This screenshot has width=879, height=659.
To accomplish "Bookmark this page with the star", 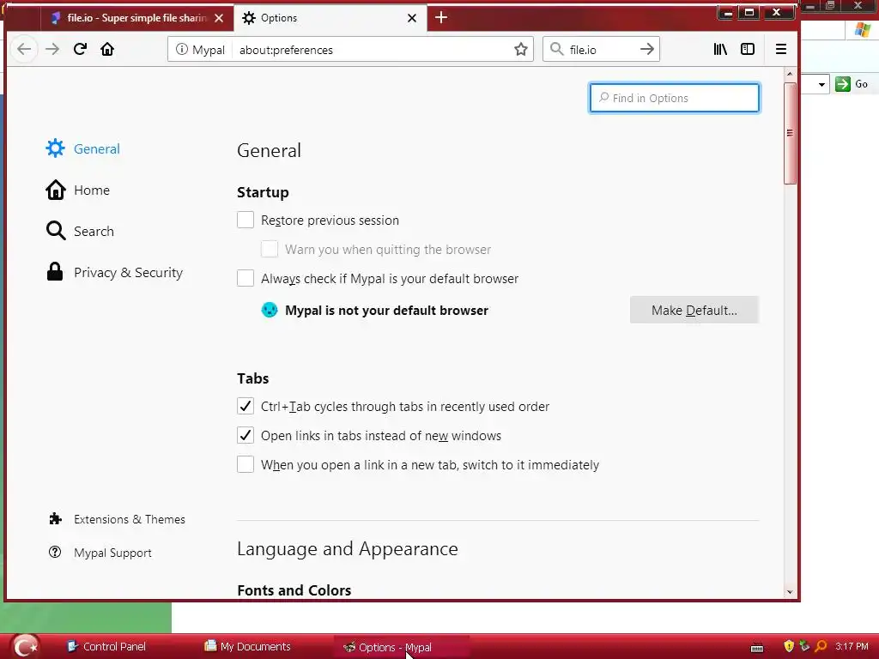I will tap(521, 49).
